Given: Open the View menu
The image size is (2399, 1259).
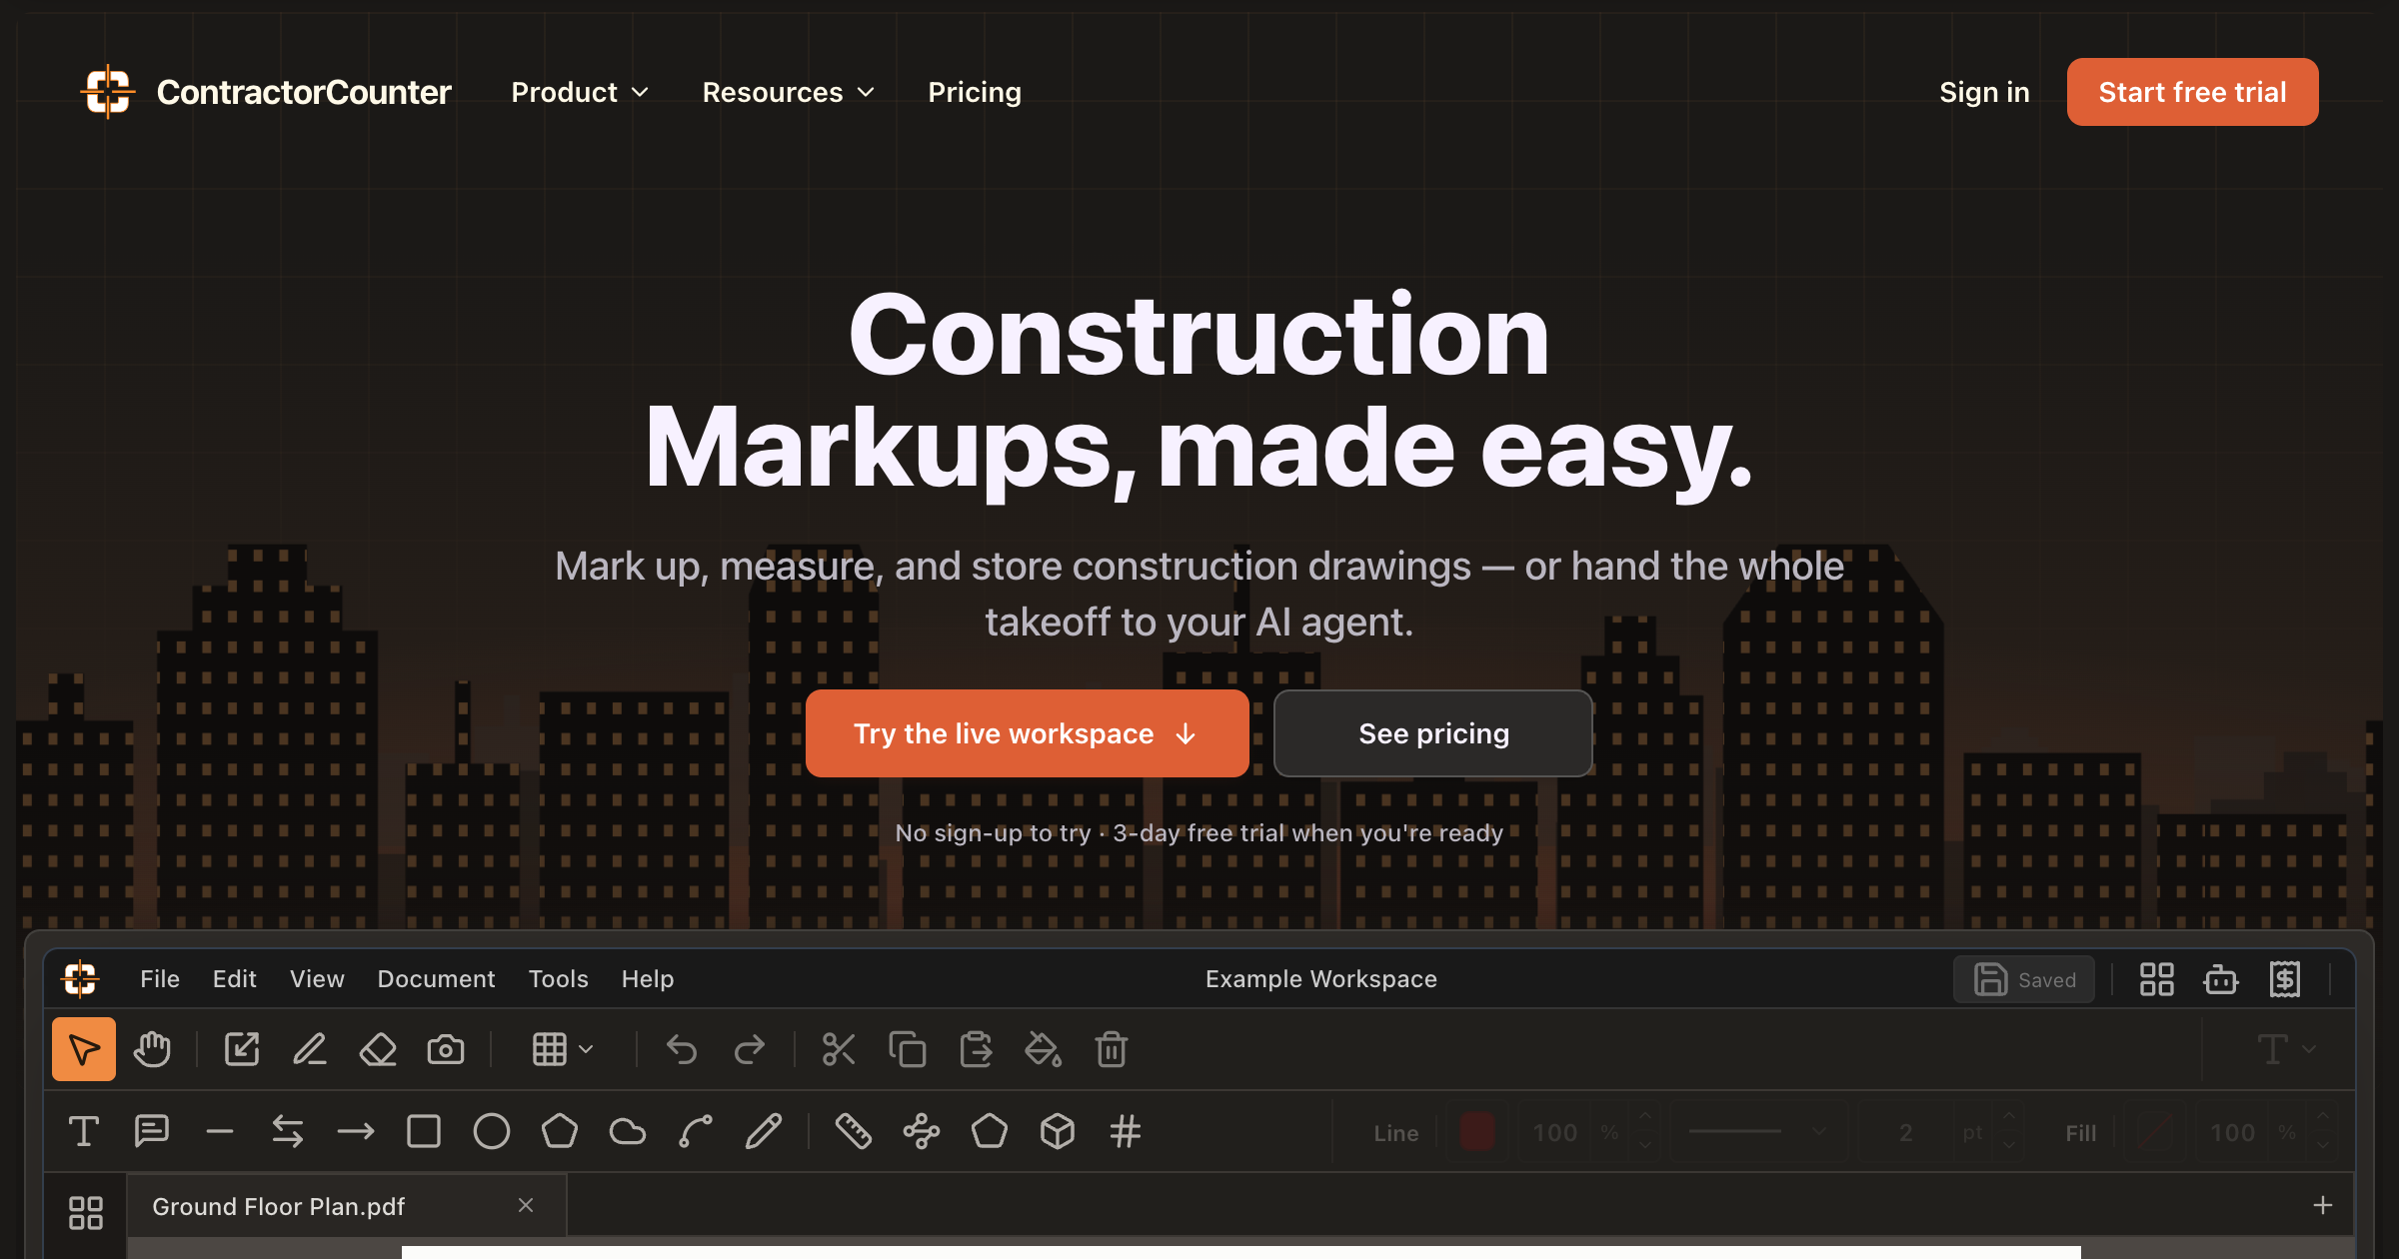Looking at the screenshot, I should tap(317, 979).
